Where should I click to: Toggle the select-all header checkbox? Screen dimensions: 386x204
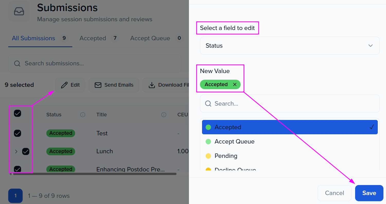pyautogui.click(x=17, y=113)
